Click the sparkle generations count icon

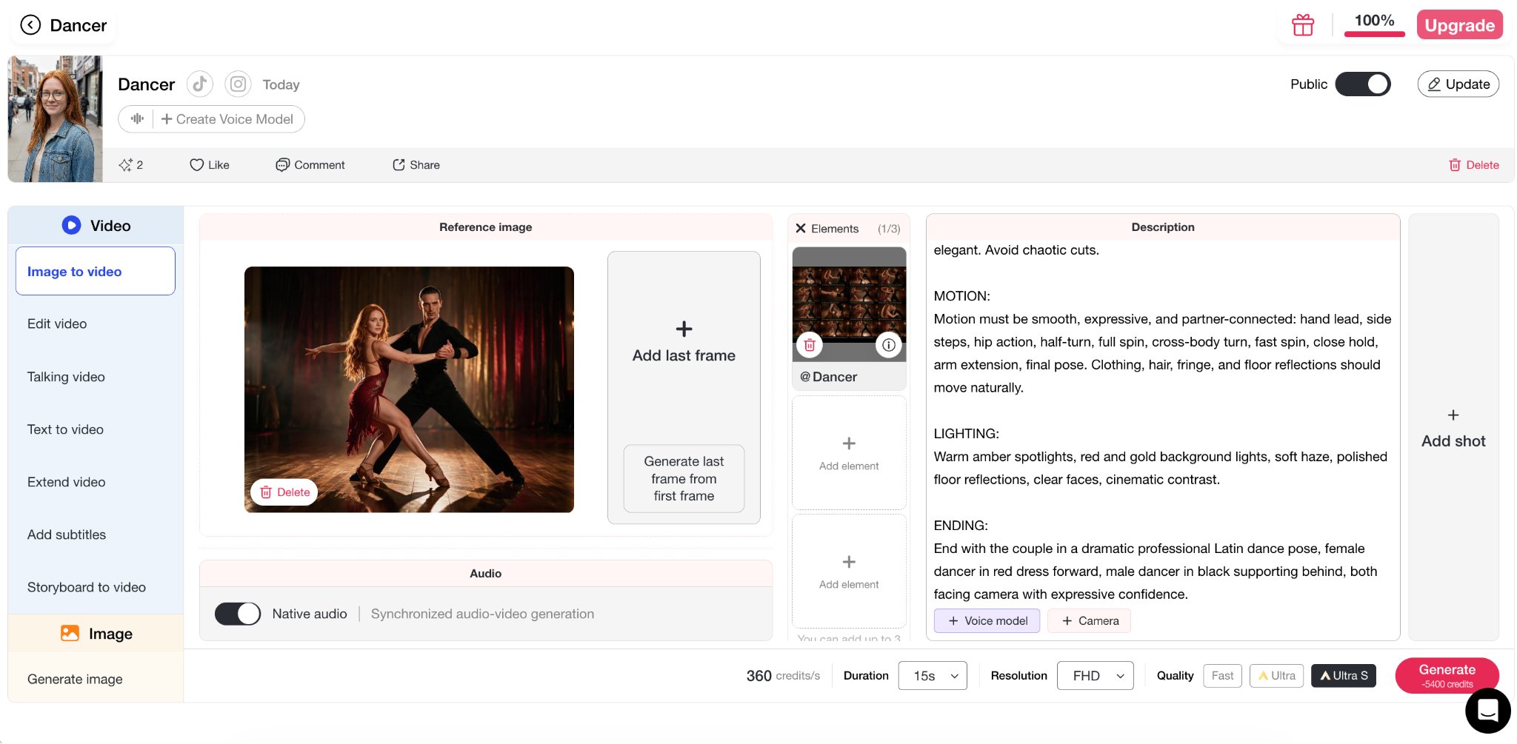click(130, 165)
